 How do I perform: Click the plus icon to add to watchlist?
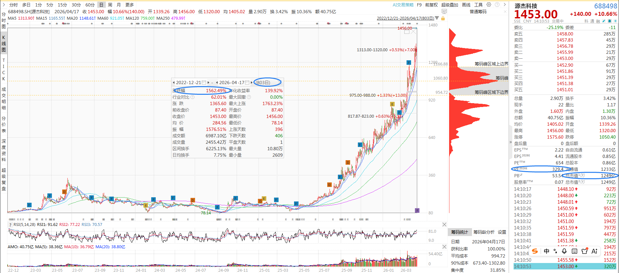(x=615, y=21)
